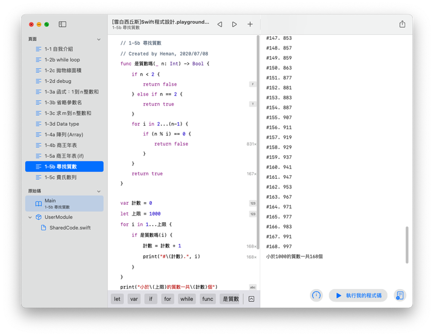
Task: Click the execution speed timer icon
Action: (316, 295)
